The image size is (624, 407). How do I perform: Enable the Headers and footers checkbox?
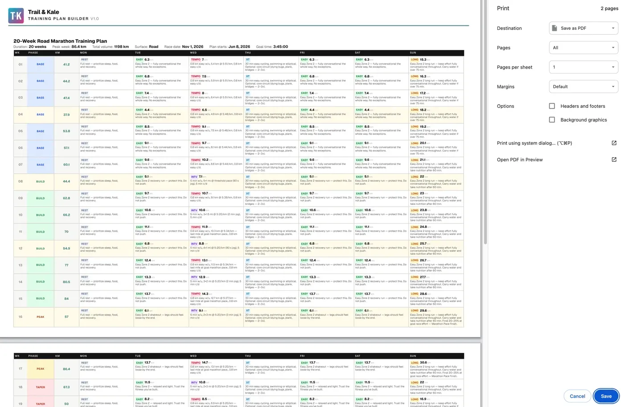click(552, 106)
